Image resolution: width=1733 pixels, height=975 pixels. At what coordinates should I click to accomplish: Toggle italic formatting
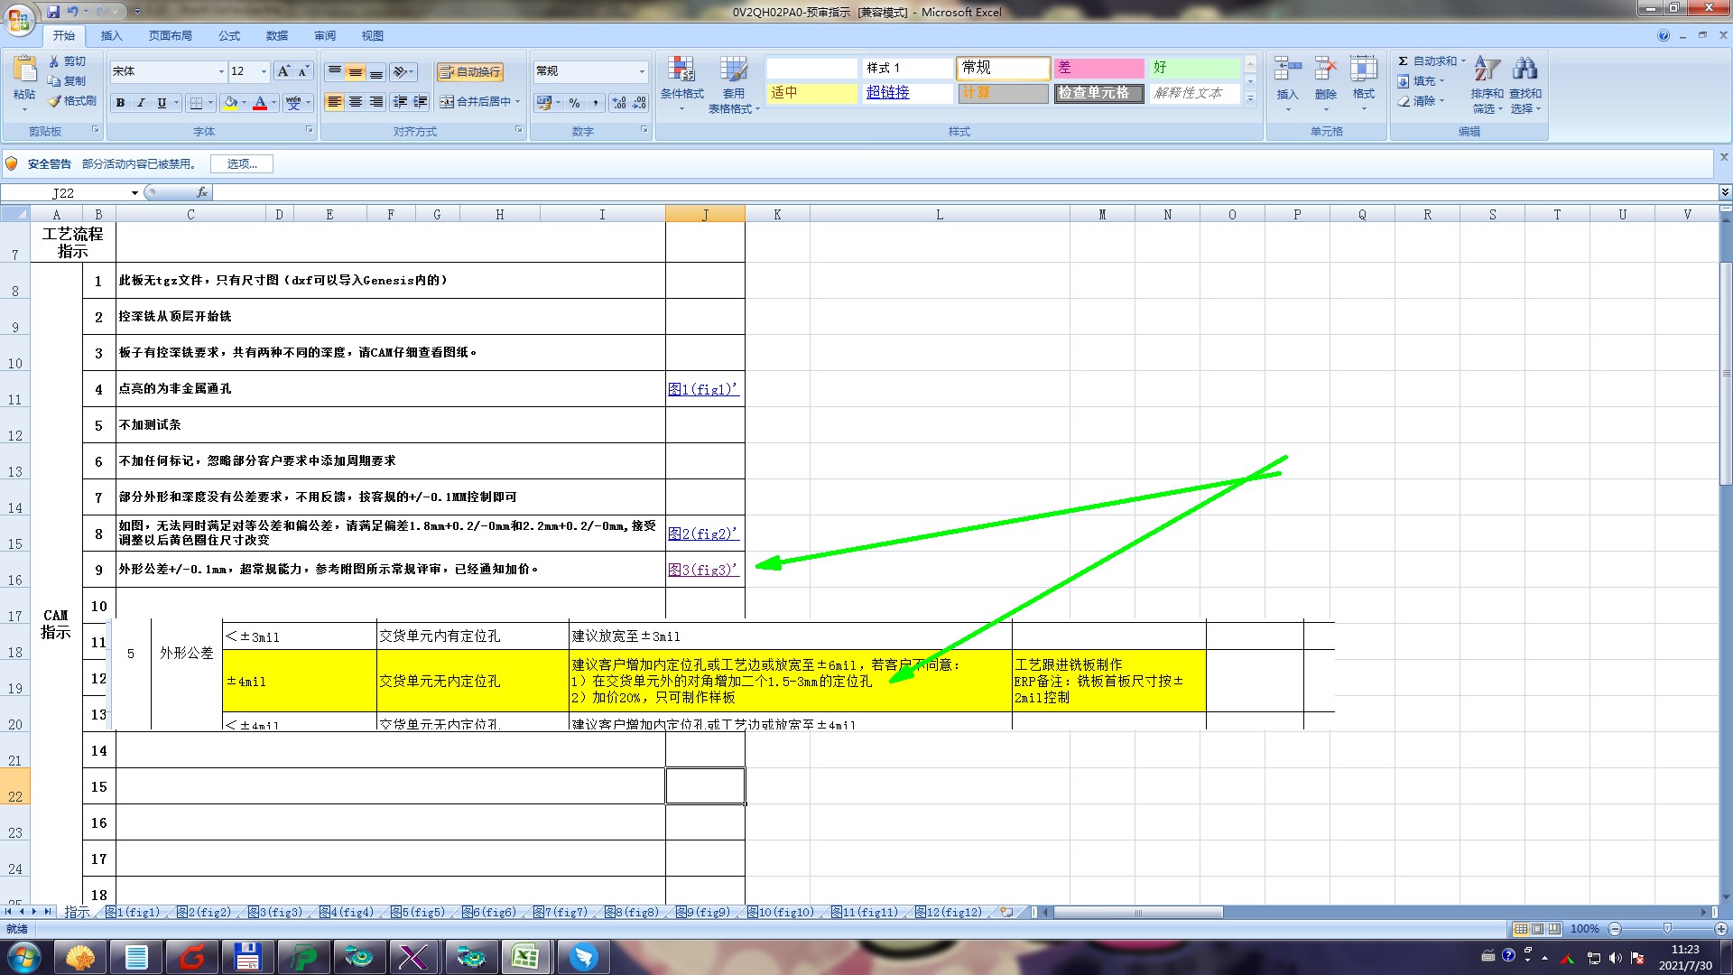(x=141, y=103)
